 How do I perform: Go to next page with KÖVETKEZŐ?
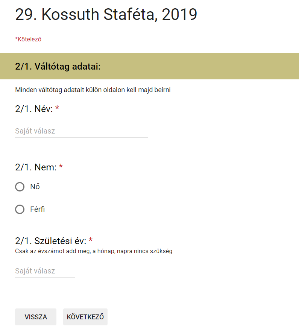point(85,317)
